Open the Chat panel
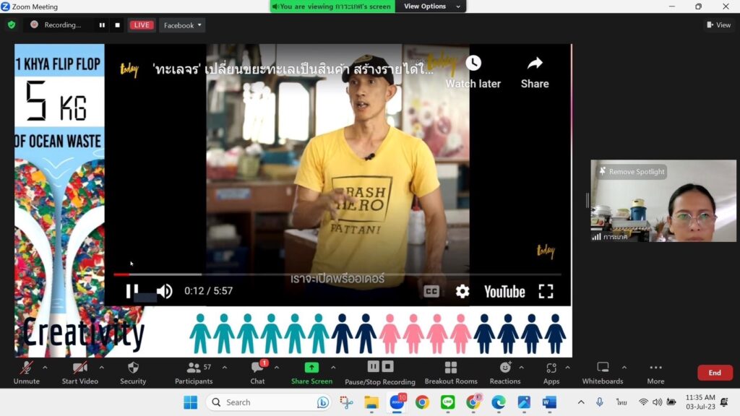This screenshot has height=416, width=740. (257, 368)
